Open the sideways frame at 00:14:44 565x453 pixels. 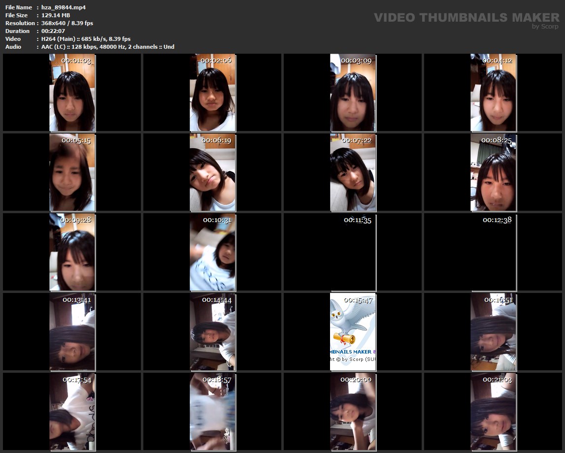(212, 332)
